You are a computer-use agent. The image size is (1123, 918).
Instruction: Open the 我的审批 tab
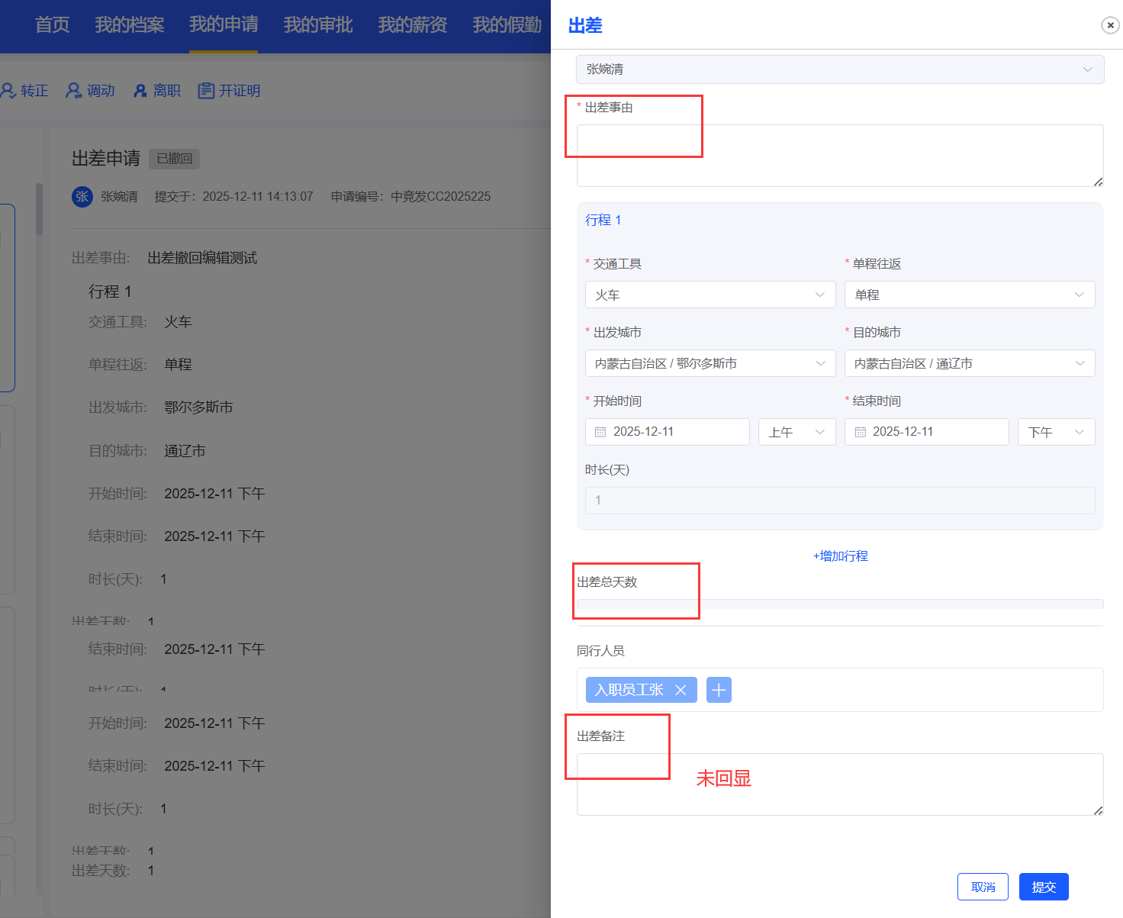[318, 25]
